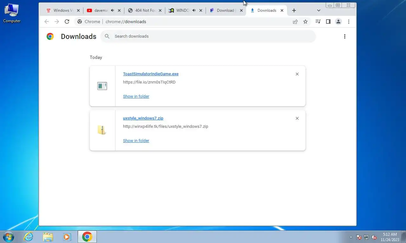Show hidden system tray icons
This screenshot has height=243, width=406.
[x=351, y=237]
